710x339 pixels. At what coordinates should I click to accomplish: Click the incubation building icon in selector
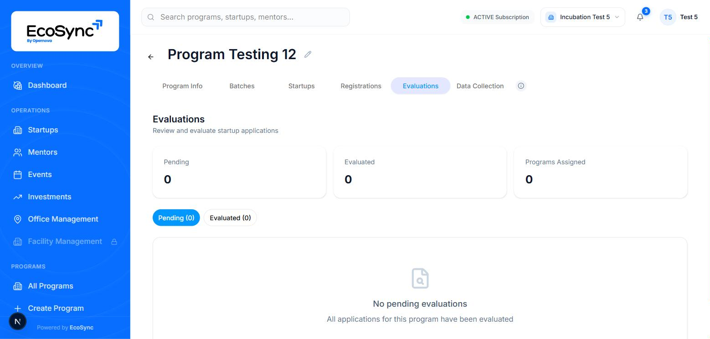(x=551, y=17)
